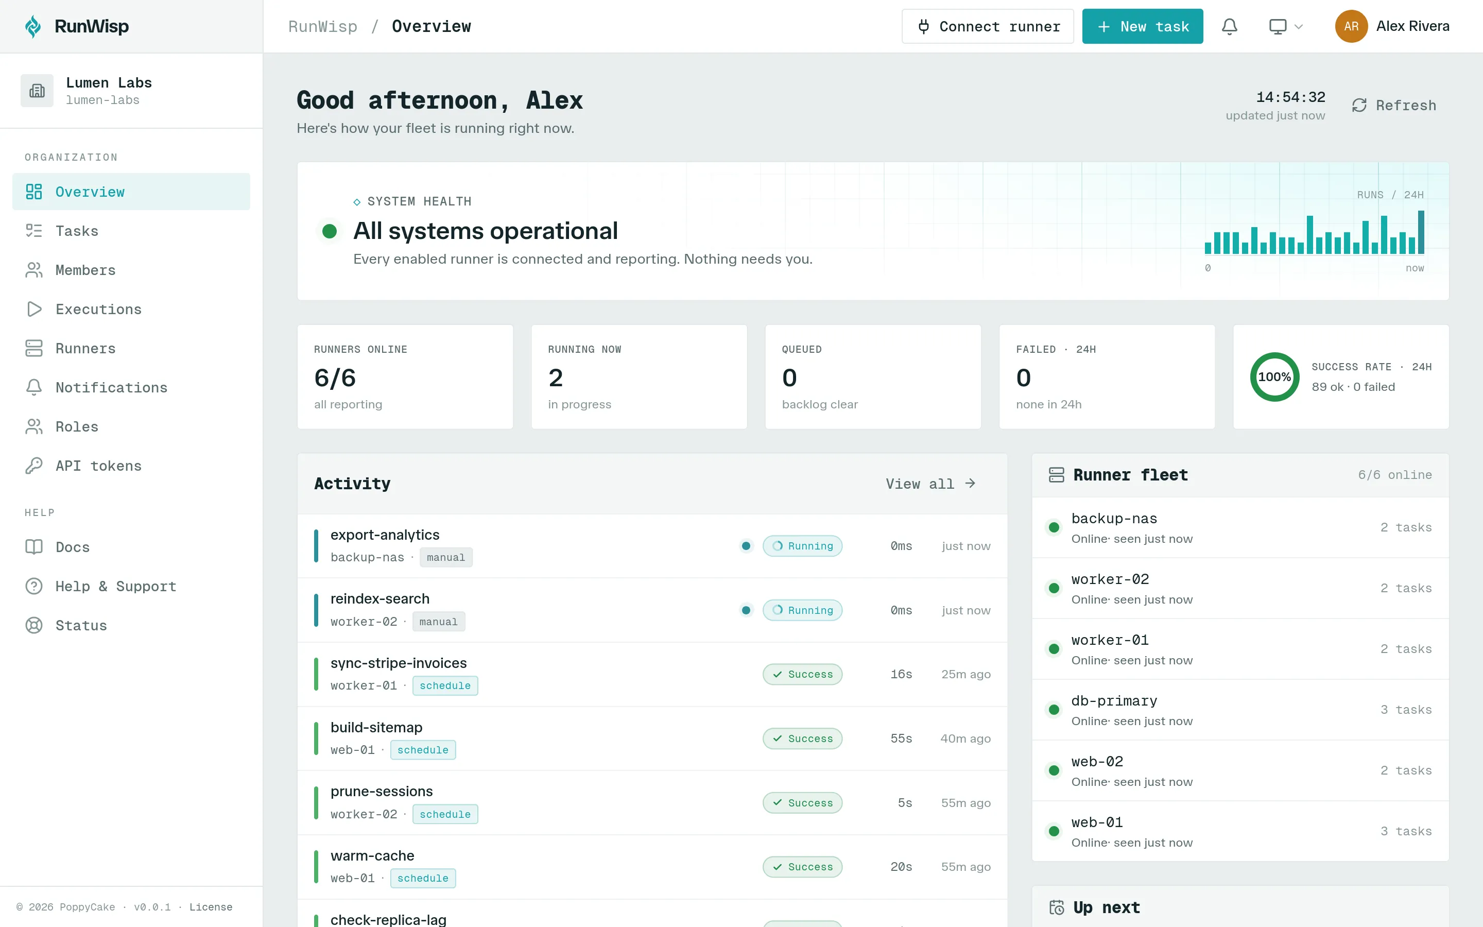The width and height of the screenshot is (1483, 927).
Task: Click the Docs book icon
Action: tap(33, 547)
